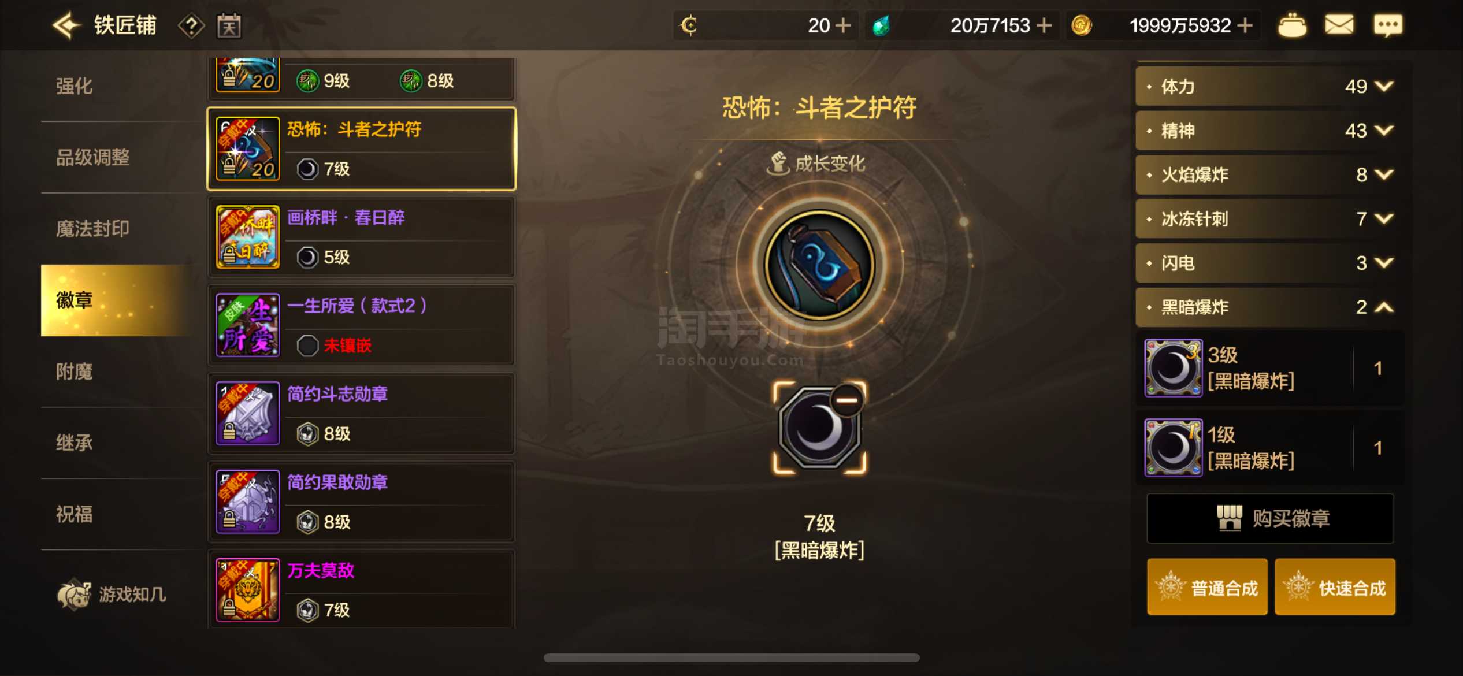Click the 快速合成 button
Viewport: 1463px width, 676px height.
[1335, 587]
